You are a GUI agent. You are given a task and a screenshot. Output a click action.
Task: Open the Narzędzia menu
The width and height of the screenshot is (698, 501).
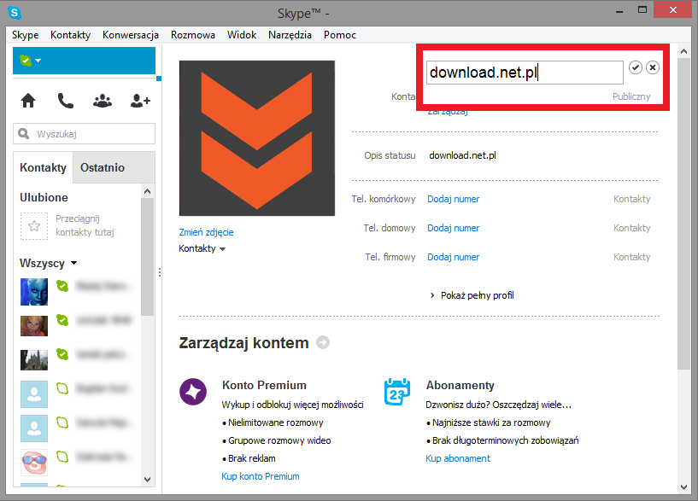coord(290,35)
